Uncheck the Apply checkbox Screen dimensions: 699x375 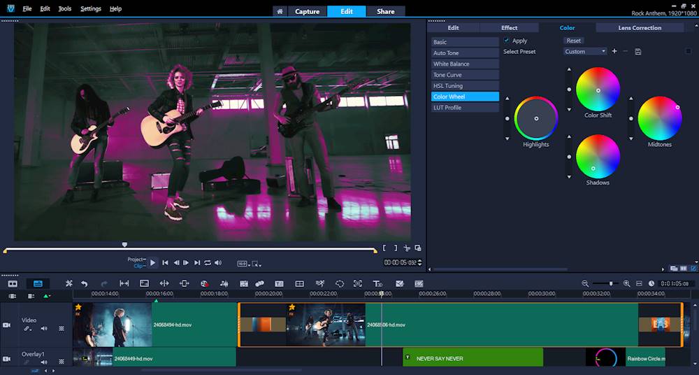507,41
